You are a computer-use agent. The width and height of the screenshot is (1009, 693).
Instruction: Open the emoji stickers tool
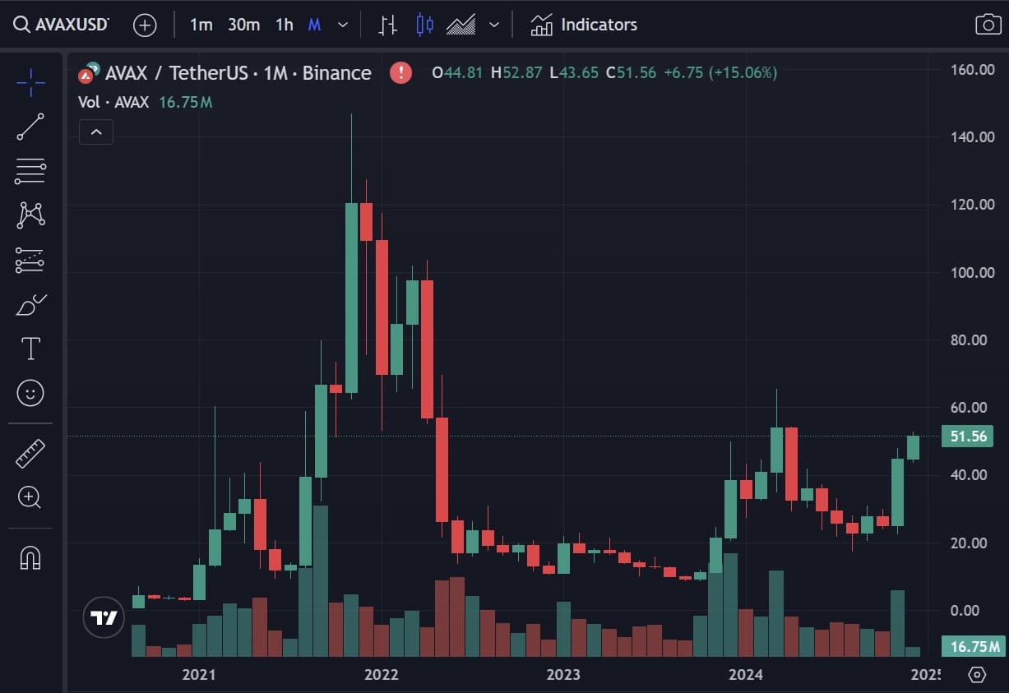click(30, 393)
